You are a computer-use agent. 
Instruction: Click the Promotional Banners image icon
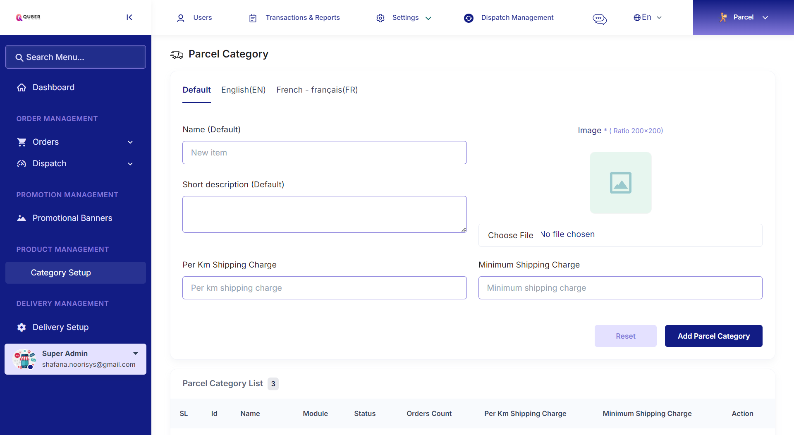click(21, 218)
